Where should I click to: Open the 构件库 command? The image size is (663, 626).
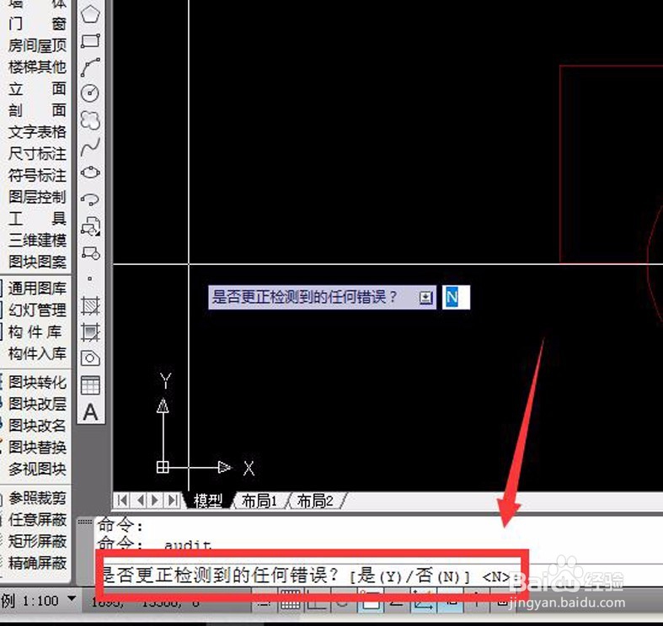pyautogui.click(x=35, y=332)
